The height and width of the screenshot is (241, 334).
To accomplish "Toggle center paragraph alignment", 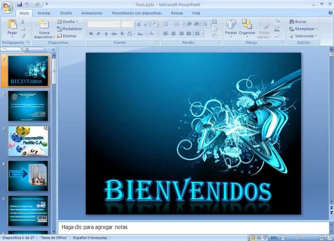I will click(174, 33).
